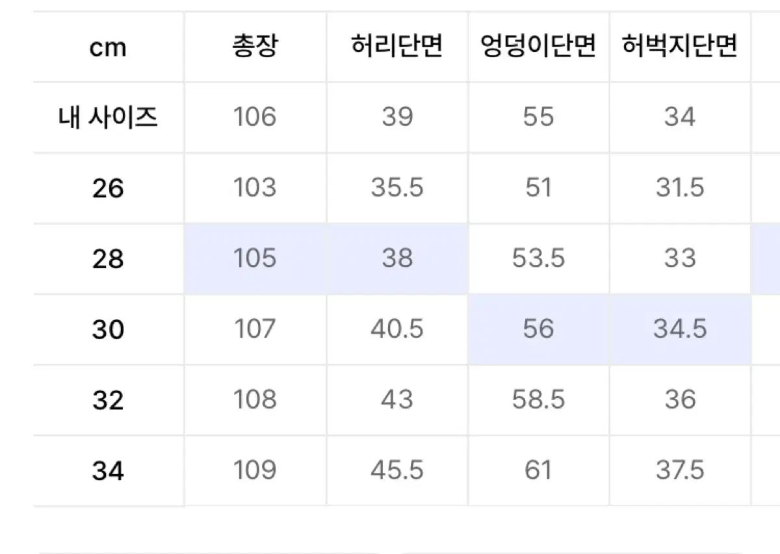The width and height of the screenshot is (780, 554).
Task: Select the cm unit header cell
Action: [108, 47]
